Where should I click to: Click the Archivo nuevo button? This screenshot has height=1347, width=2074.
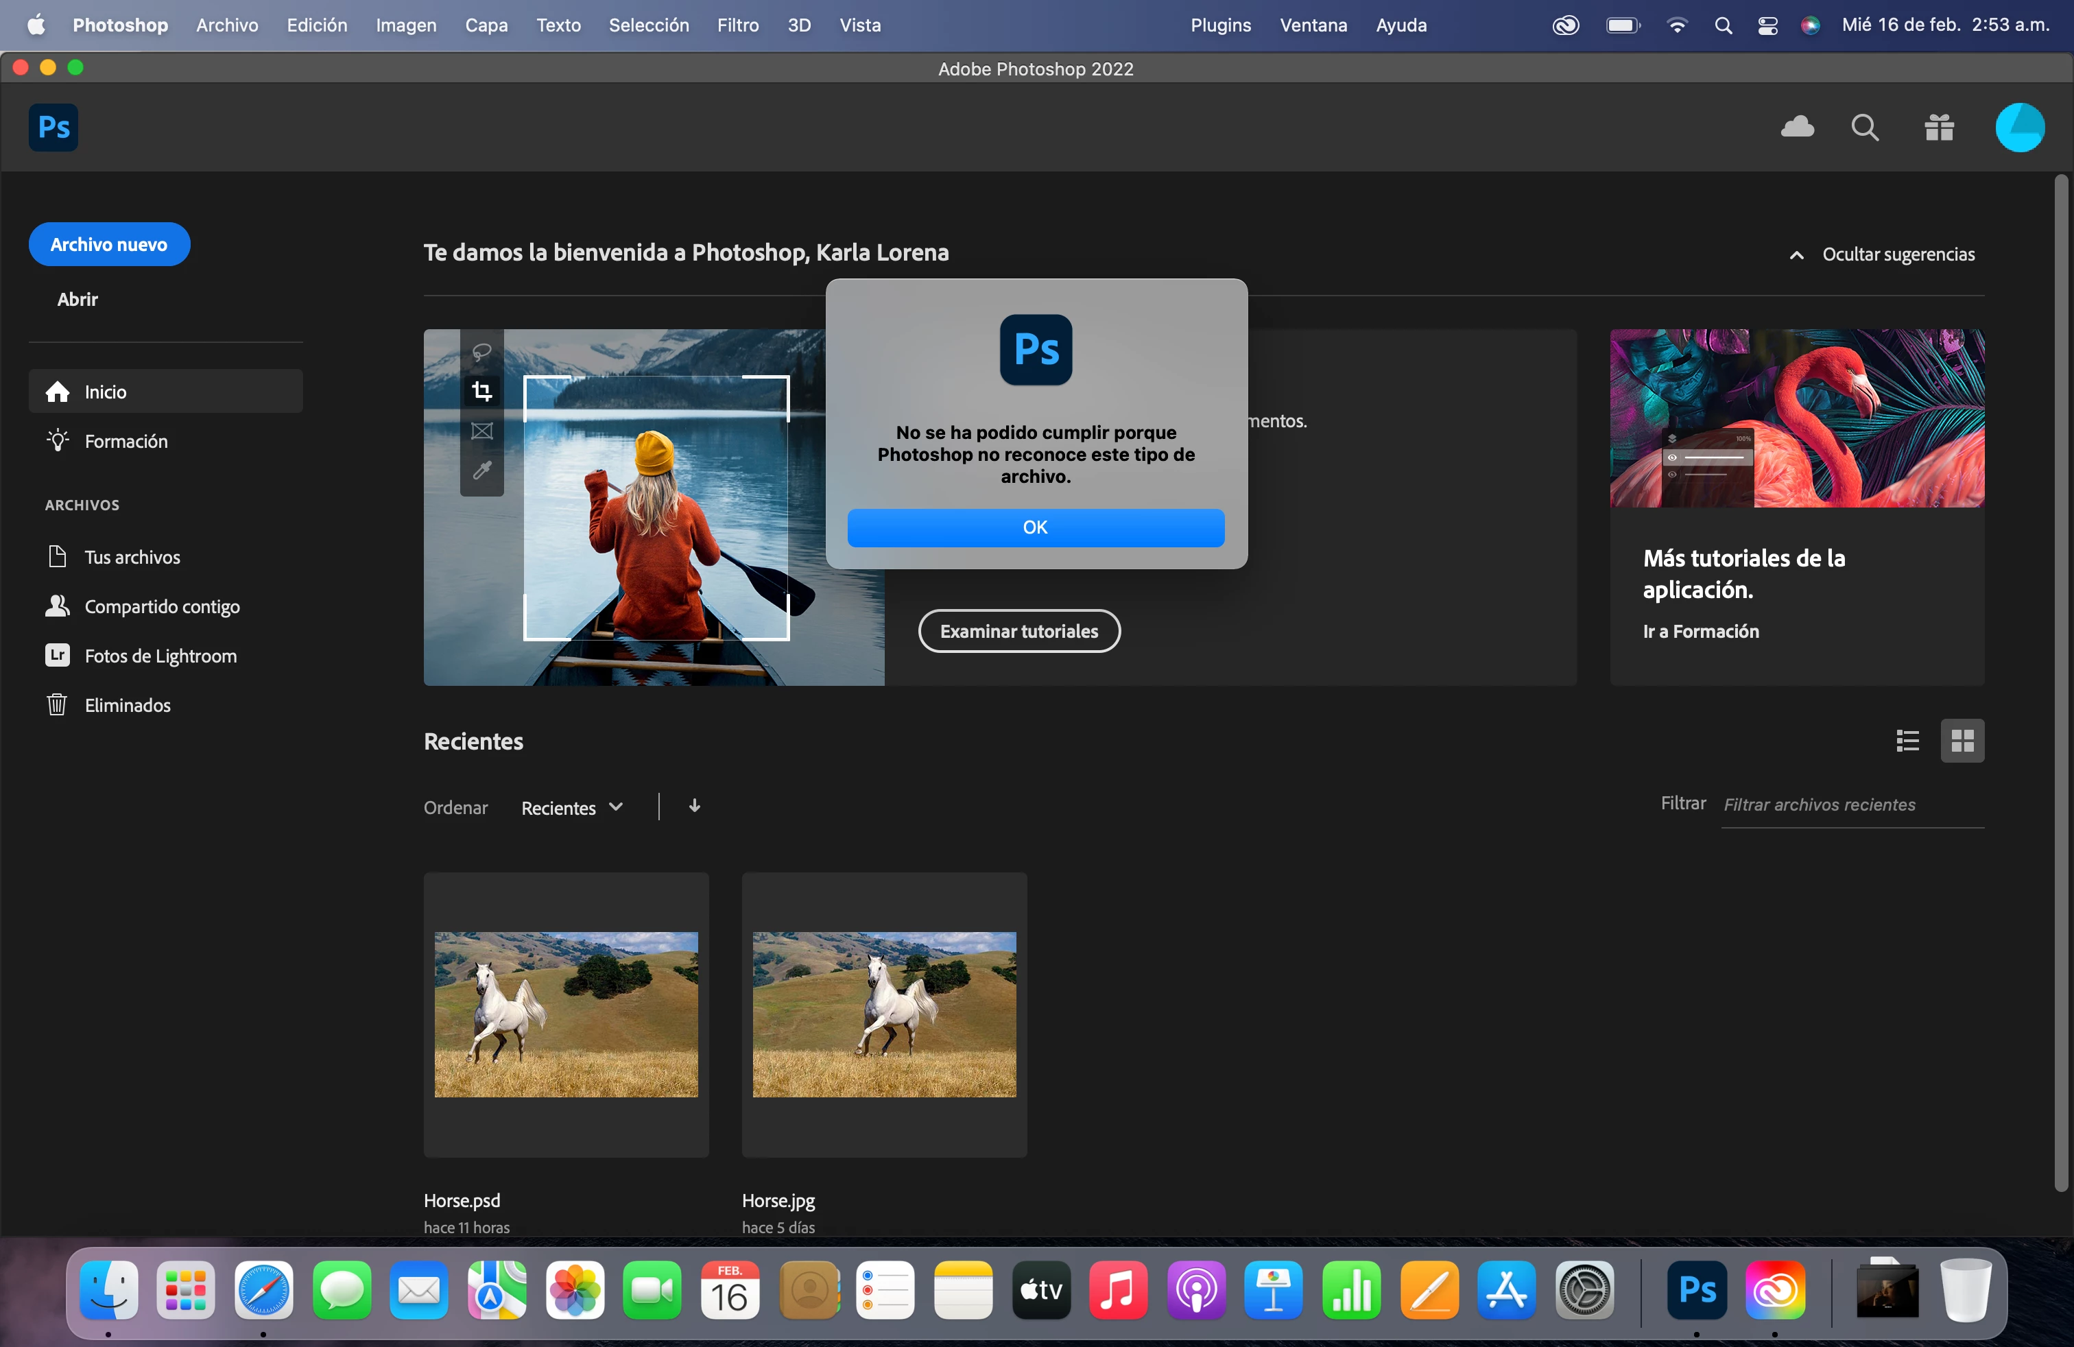click(x=109, y=245)
